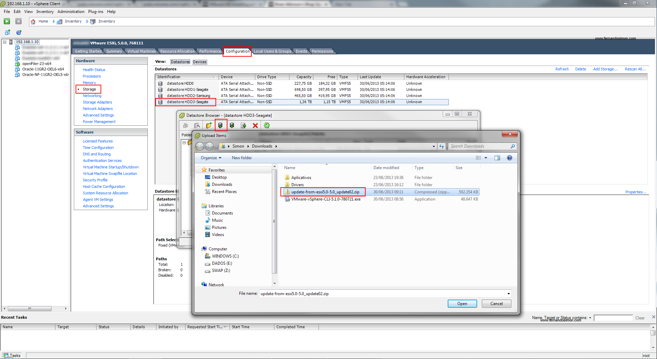Click the grey forward navigation arrow

tap(18, 21)
